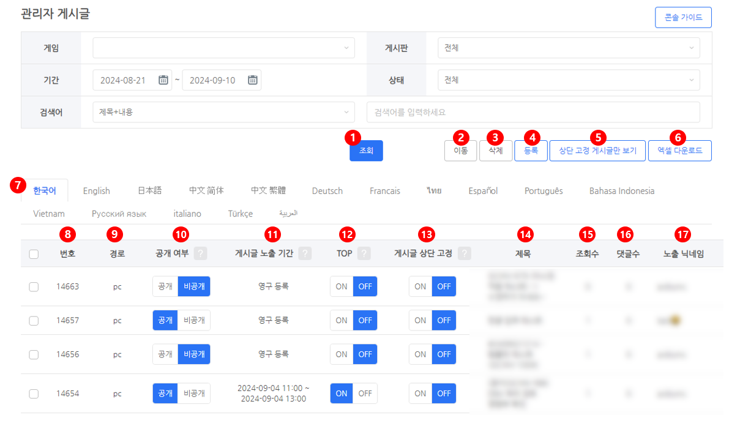Viewport: 740px width, 426px height.
Task: Check the select-all checkbox in table header
Action: pos(34,254)
